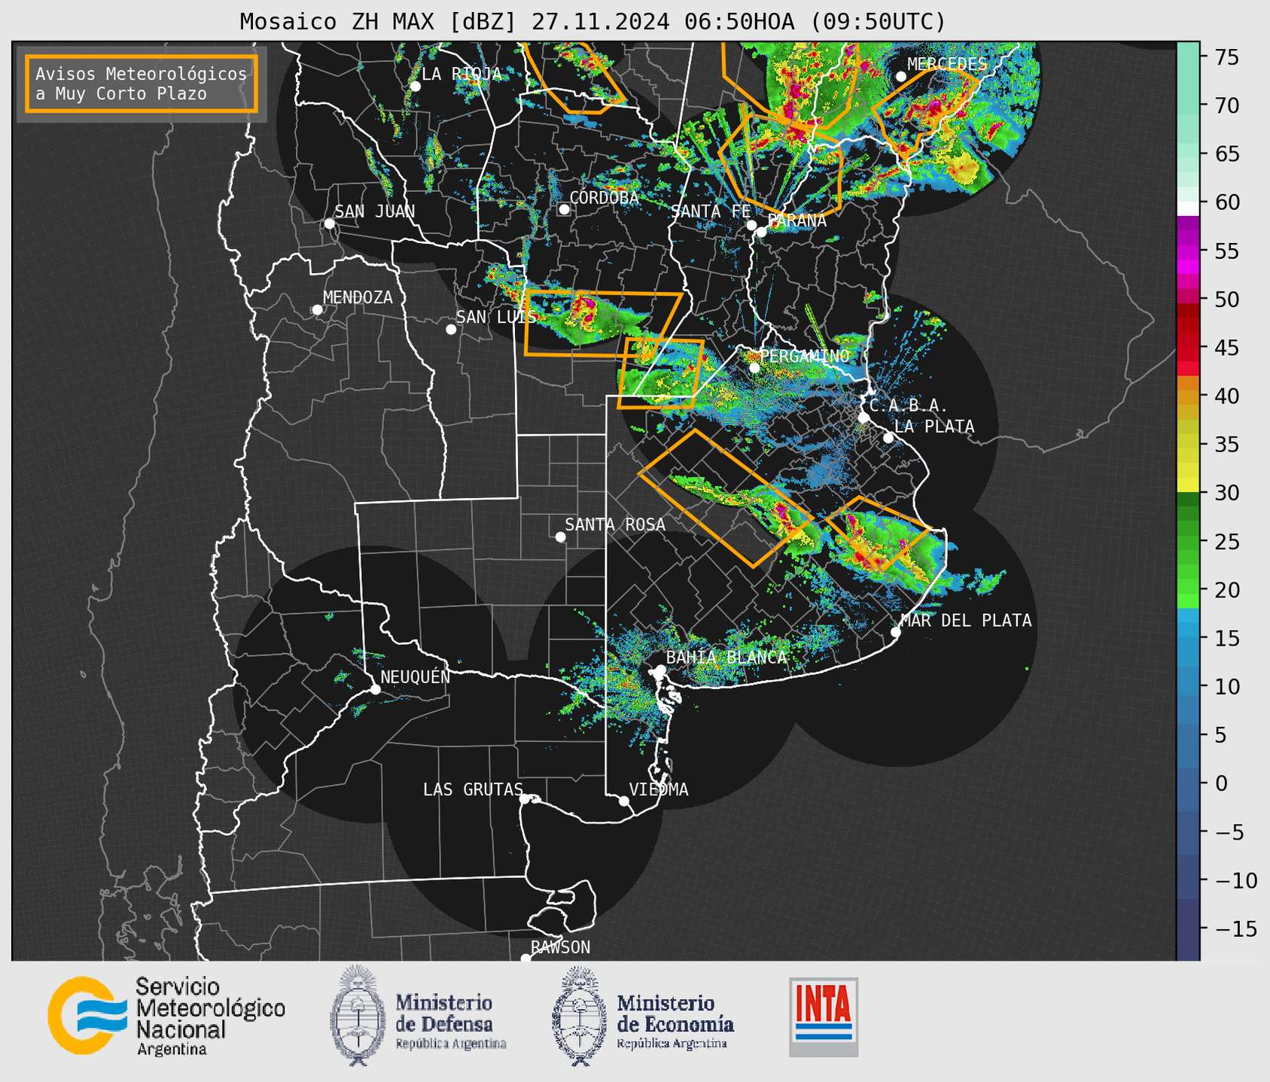
Task: Select the SANTA ROSA city label
Action: click(615, 524)
